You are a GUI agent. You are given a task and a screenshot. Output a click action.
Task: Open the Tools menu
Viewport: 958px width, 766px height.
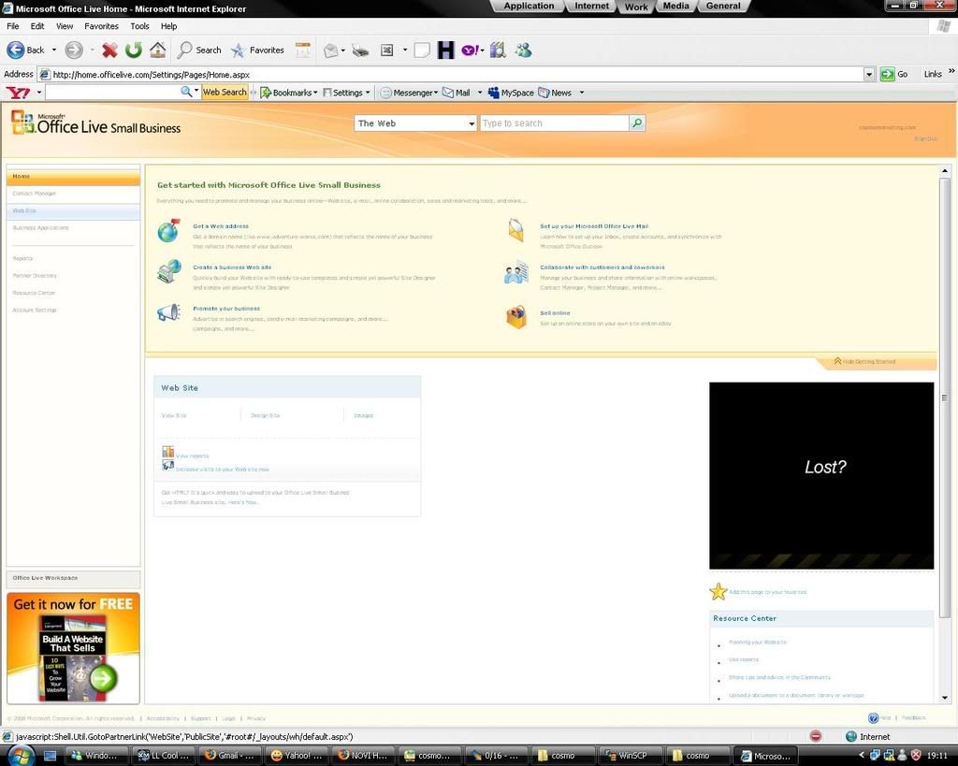click(x=140, y=26)
